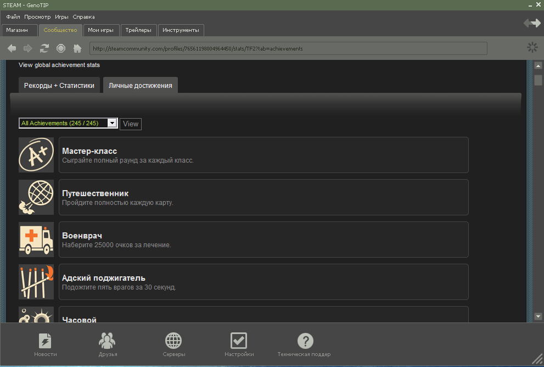Click description 'Наберите 25000 очков за лечение.'
Viewport: 544px width, 367px height.
(116, 245)
